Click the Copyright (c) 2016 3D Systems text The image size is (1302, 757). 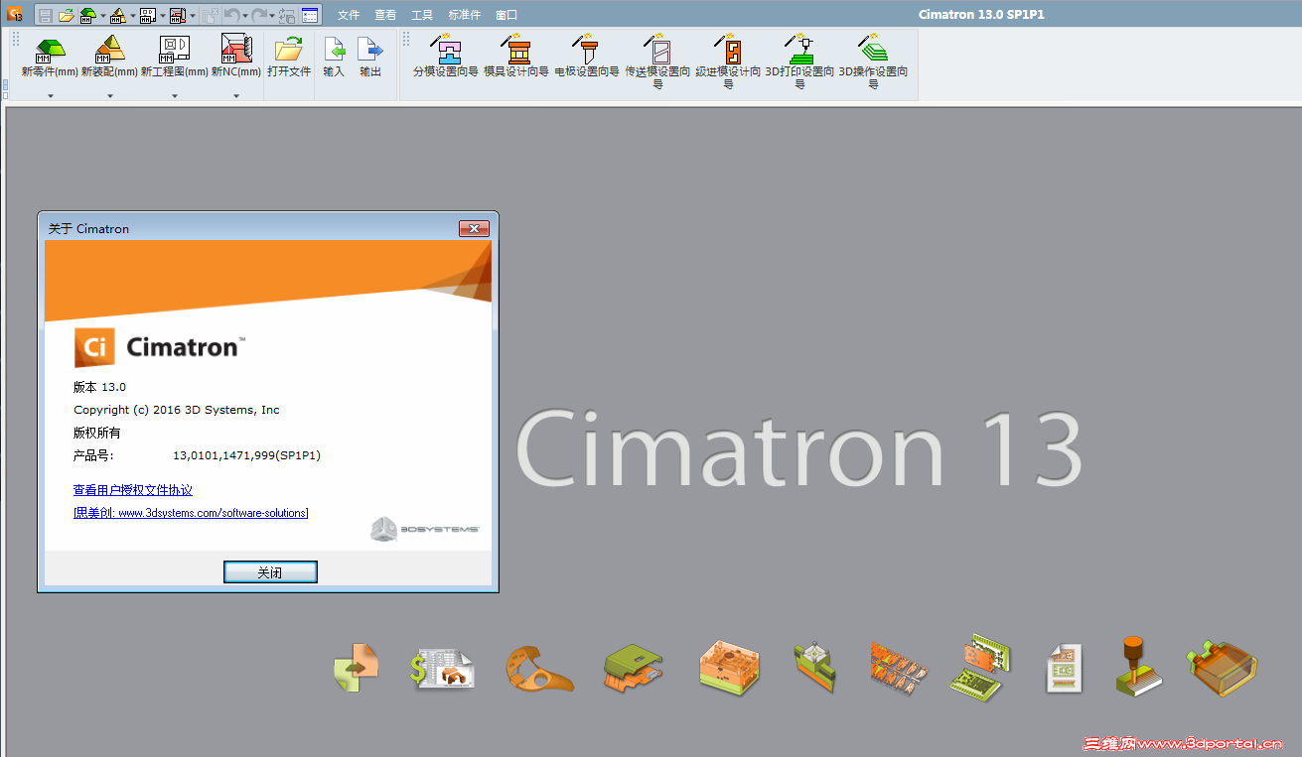tap(177, 410)
